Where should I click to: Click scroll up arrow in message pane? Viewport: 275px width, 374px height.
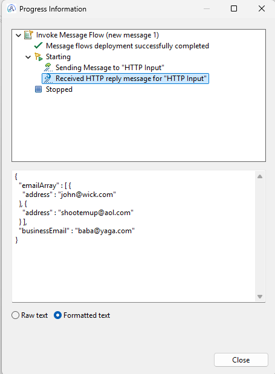(260, 176)
